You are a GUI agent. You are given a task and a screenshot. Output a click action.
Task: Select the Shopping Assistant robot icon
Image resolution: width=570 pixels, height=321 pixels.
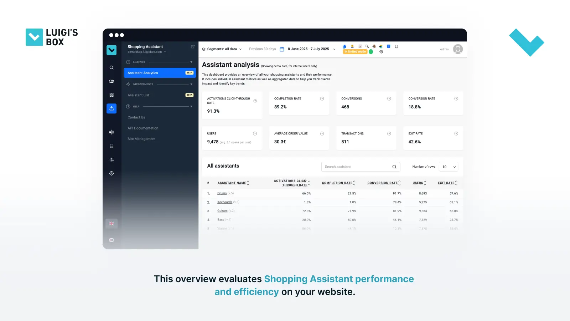(x=112, y=109)
